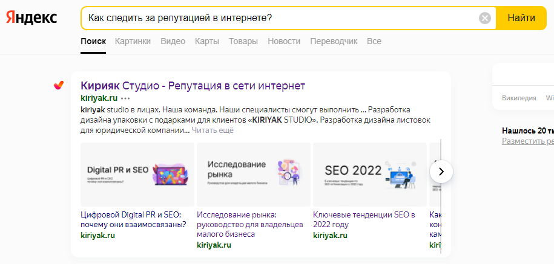Click kiriyak.ru under the Исследование рынка card
This screenshot has height=264, width=554.
(214, 245)
